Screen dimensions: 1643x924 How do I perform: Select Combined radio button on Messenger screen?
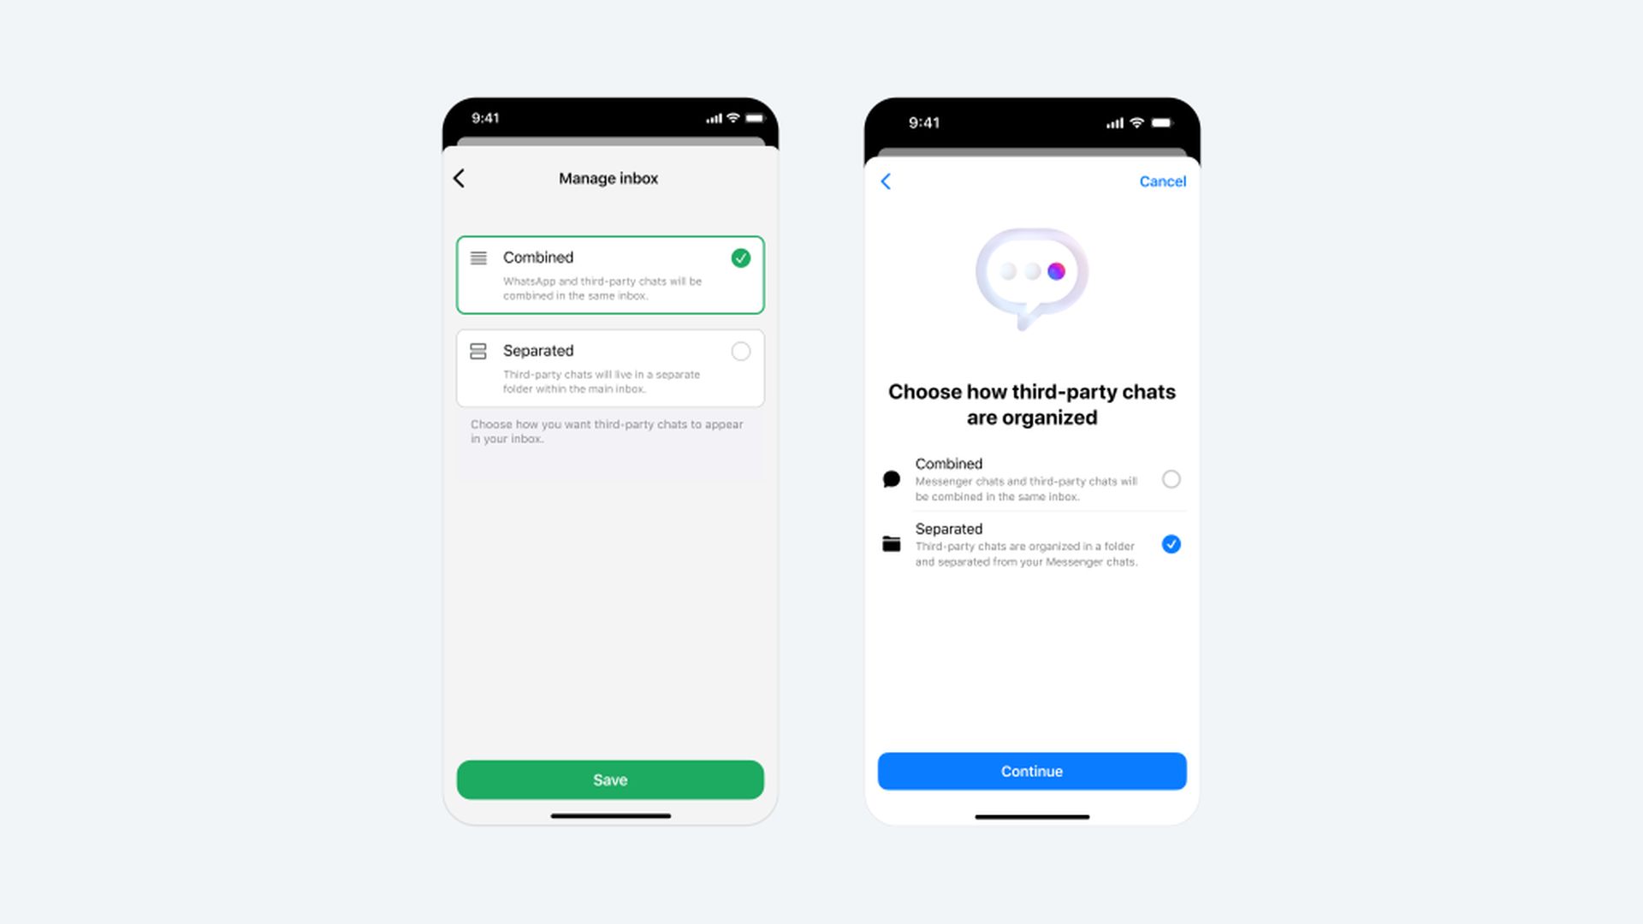tap(1171, 478)
